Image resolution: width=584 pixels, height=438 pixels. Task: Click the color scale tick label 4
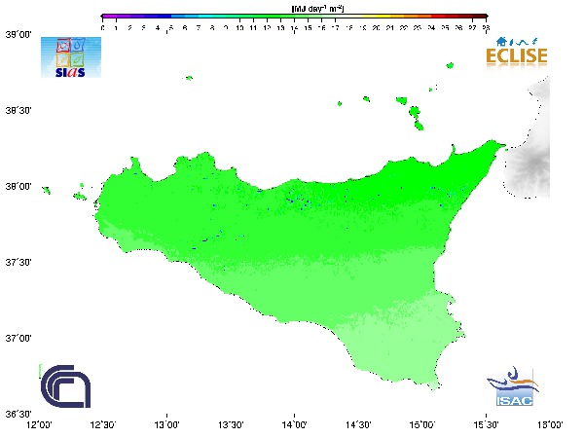pyautogui.click(x=158, y=28)
